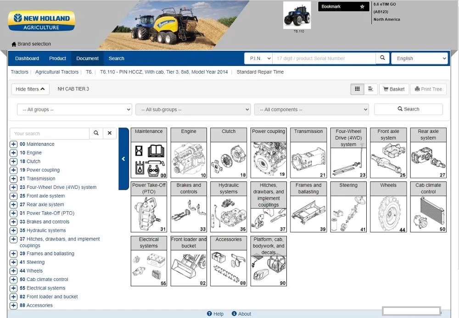Open the English language selector
This screenshot has height=318, width=459.
[419, 58]
